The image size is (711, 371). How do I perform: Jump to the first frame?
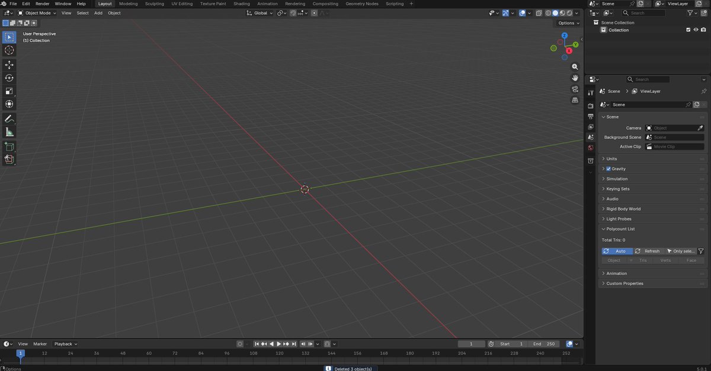pos(257,344)
